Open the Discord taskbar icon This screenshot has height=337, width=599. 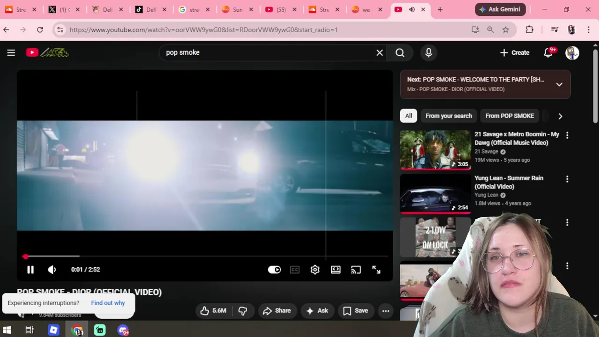(123, 330)
